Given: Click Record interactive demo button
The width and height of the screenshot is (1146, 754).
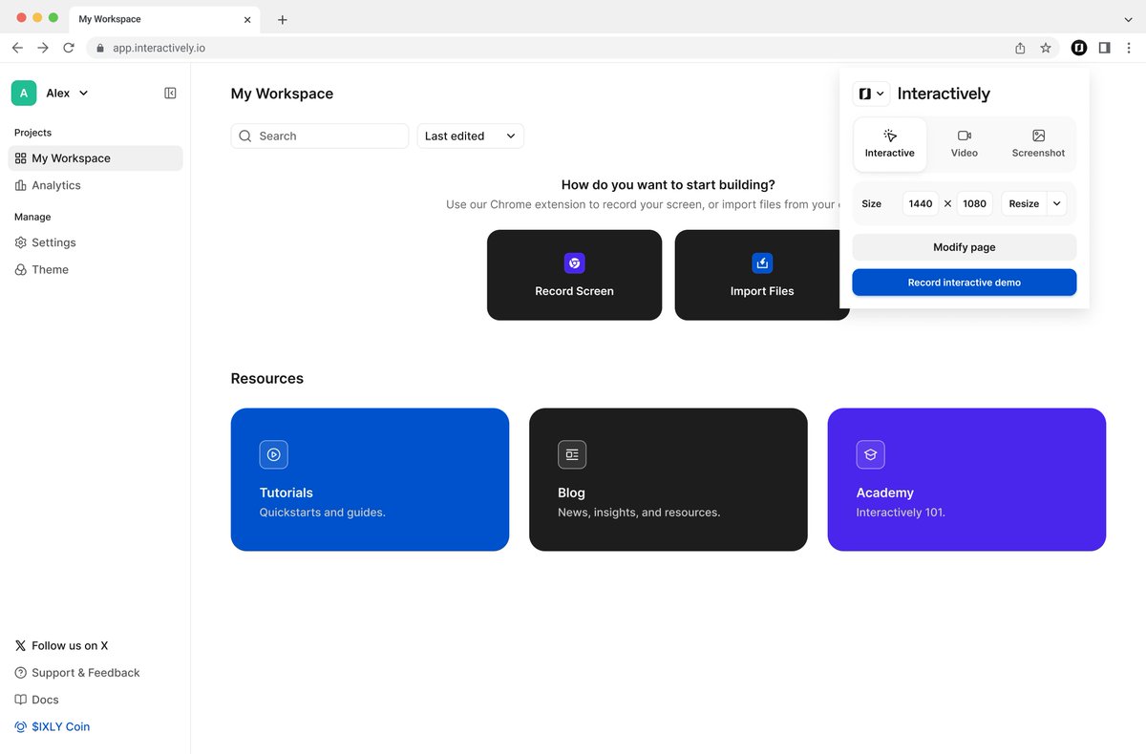Looking at the screenshot, I should coord(965,283).
